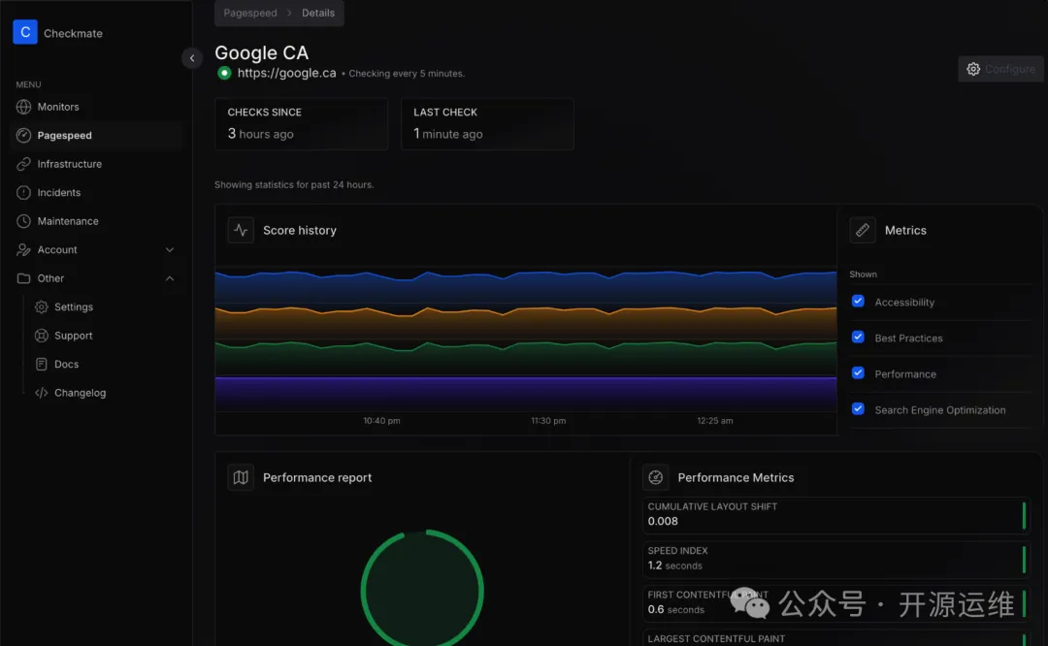Image resolution: width=1048 pixels, height=646 pixels.
Task: Go to Pagespeed breadcrumb link
Action: [250, 14]
